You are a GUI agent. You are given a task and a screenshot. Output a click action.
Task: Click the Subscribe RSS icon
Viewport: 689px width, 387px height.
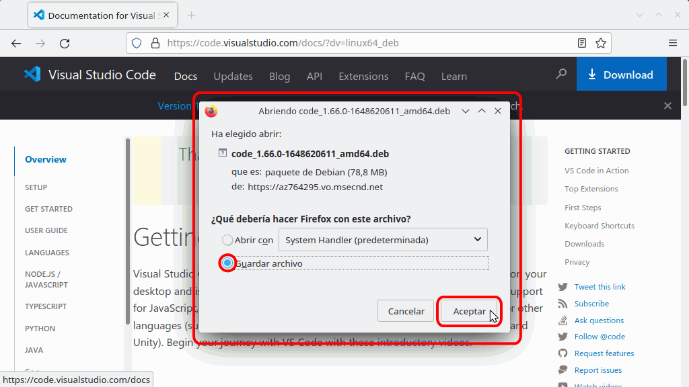(563, 304)
